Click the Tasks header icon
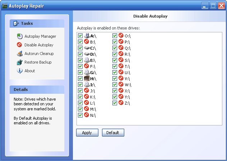Image resolution: width=227 pixels, height=161 pixels. click(x=16, y=23)
